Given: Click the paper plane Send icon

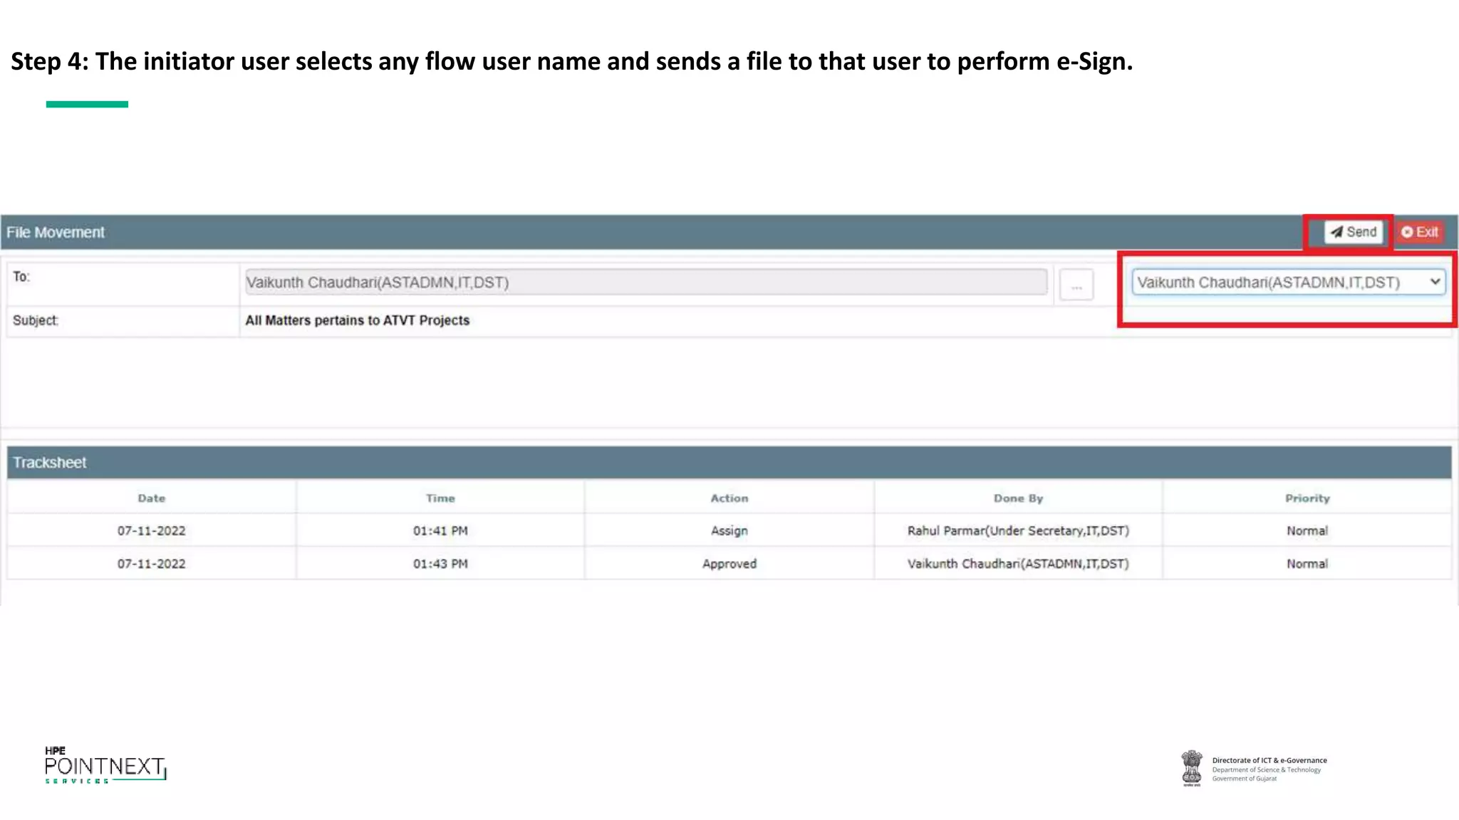Looking at the screenshot, I should click(1336, 232).
